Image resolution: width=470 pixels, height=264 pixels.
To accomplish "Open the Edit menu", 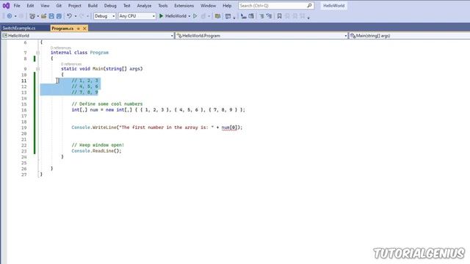I will coord(30,6).
